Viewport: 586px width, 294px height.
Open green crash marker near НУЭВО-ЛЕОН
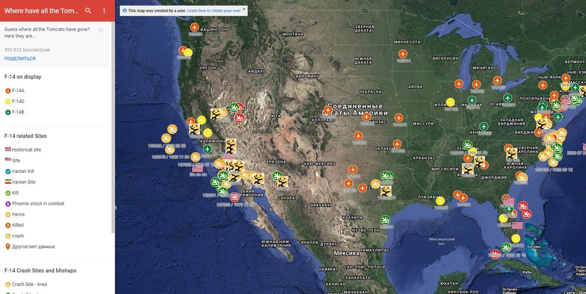coord(386,220)
